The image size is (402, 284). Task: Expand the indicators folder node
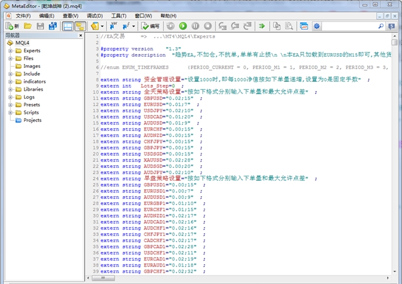click(10, 82)
